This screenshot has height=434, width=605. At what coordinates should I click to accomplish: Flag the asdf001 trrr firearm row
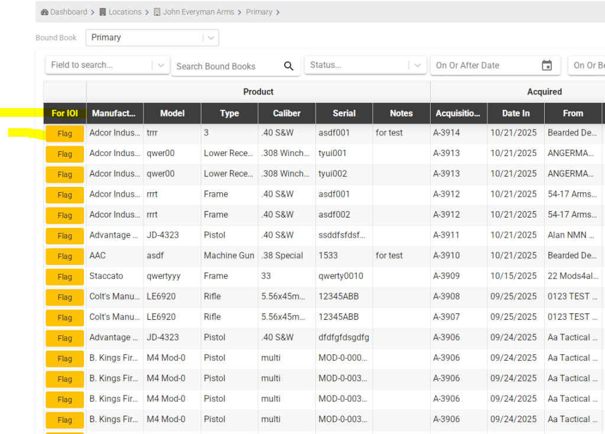pos(65,134)
